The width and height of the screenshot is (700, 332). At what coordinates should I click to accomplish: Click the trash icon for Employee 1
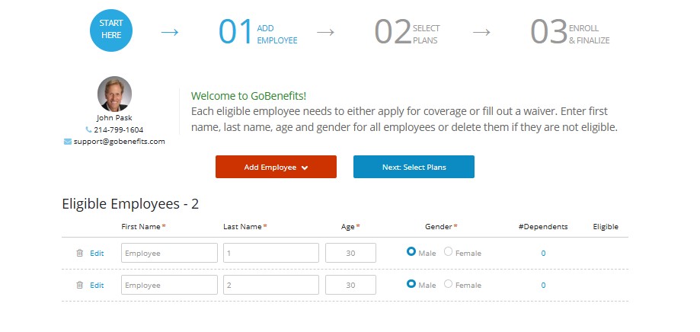79,253
